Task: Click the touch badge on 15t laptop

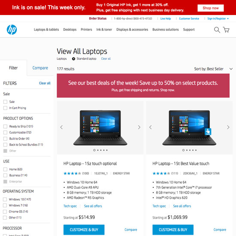Action: click(208, 132)
